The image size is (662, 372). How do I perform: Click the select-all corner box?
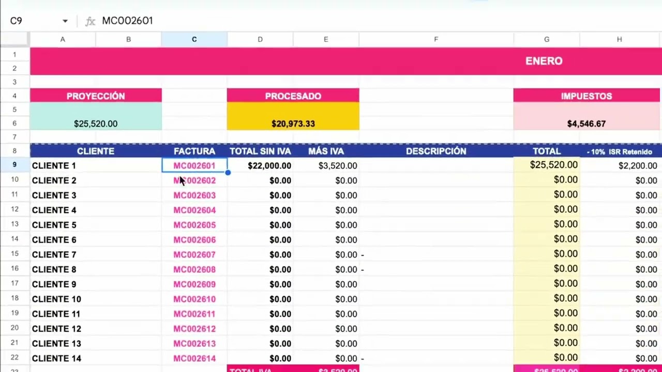(x=14, y=39)
